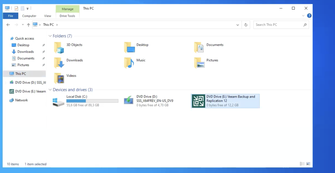Click the Properties quick access toolbar icon

16,8
